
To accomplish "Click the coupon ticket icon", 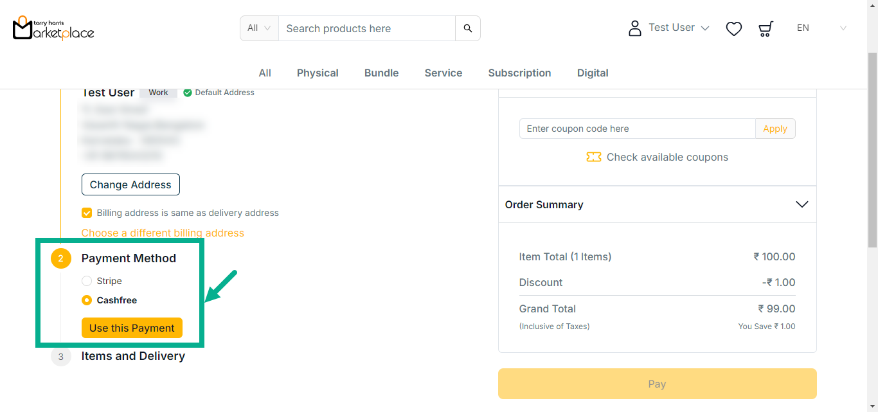I will 593,157.
